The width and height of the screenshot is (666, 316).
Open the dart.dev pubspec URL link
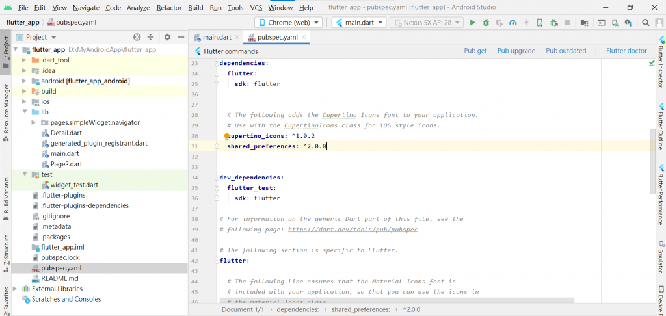353,230
